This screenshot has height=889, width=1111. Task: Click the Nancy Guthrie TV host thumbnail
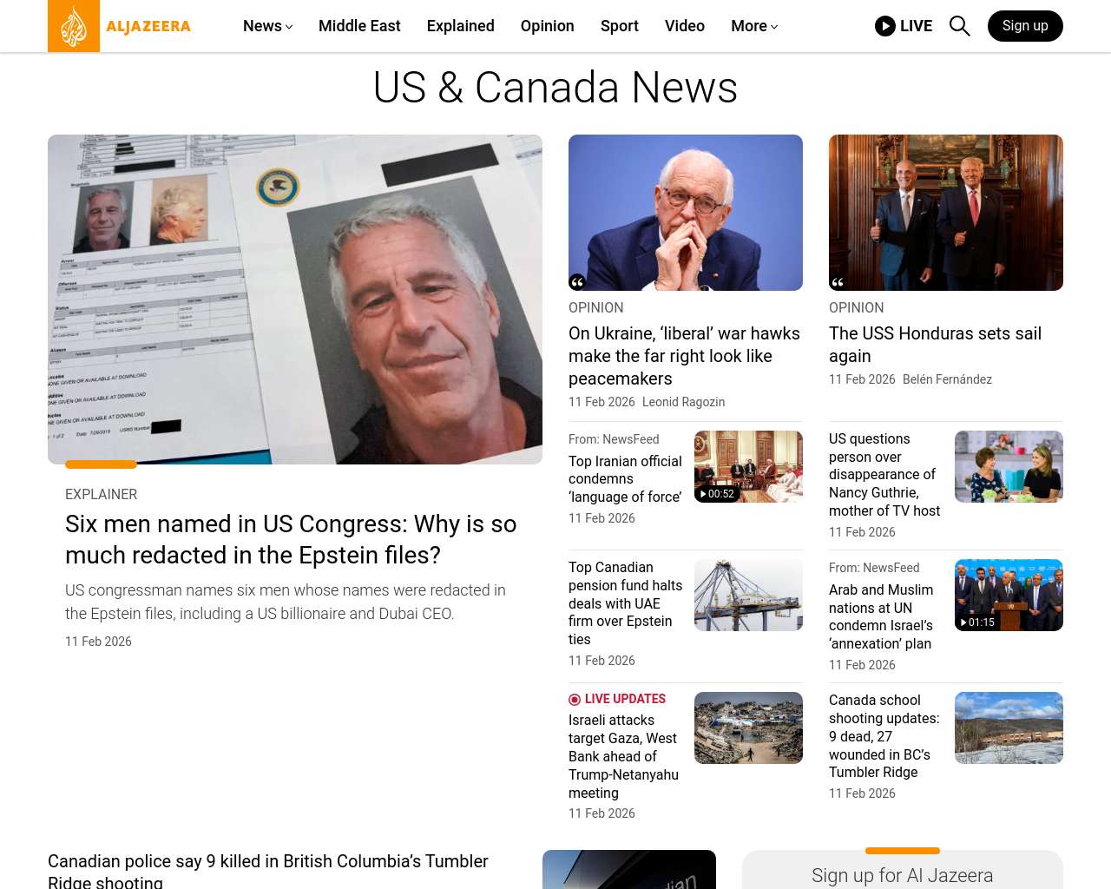[x=1009, y=466]
